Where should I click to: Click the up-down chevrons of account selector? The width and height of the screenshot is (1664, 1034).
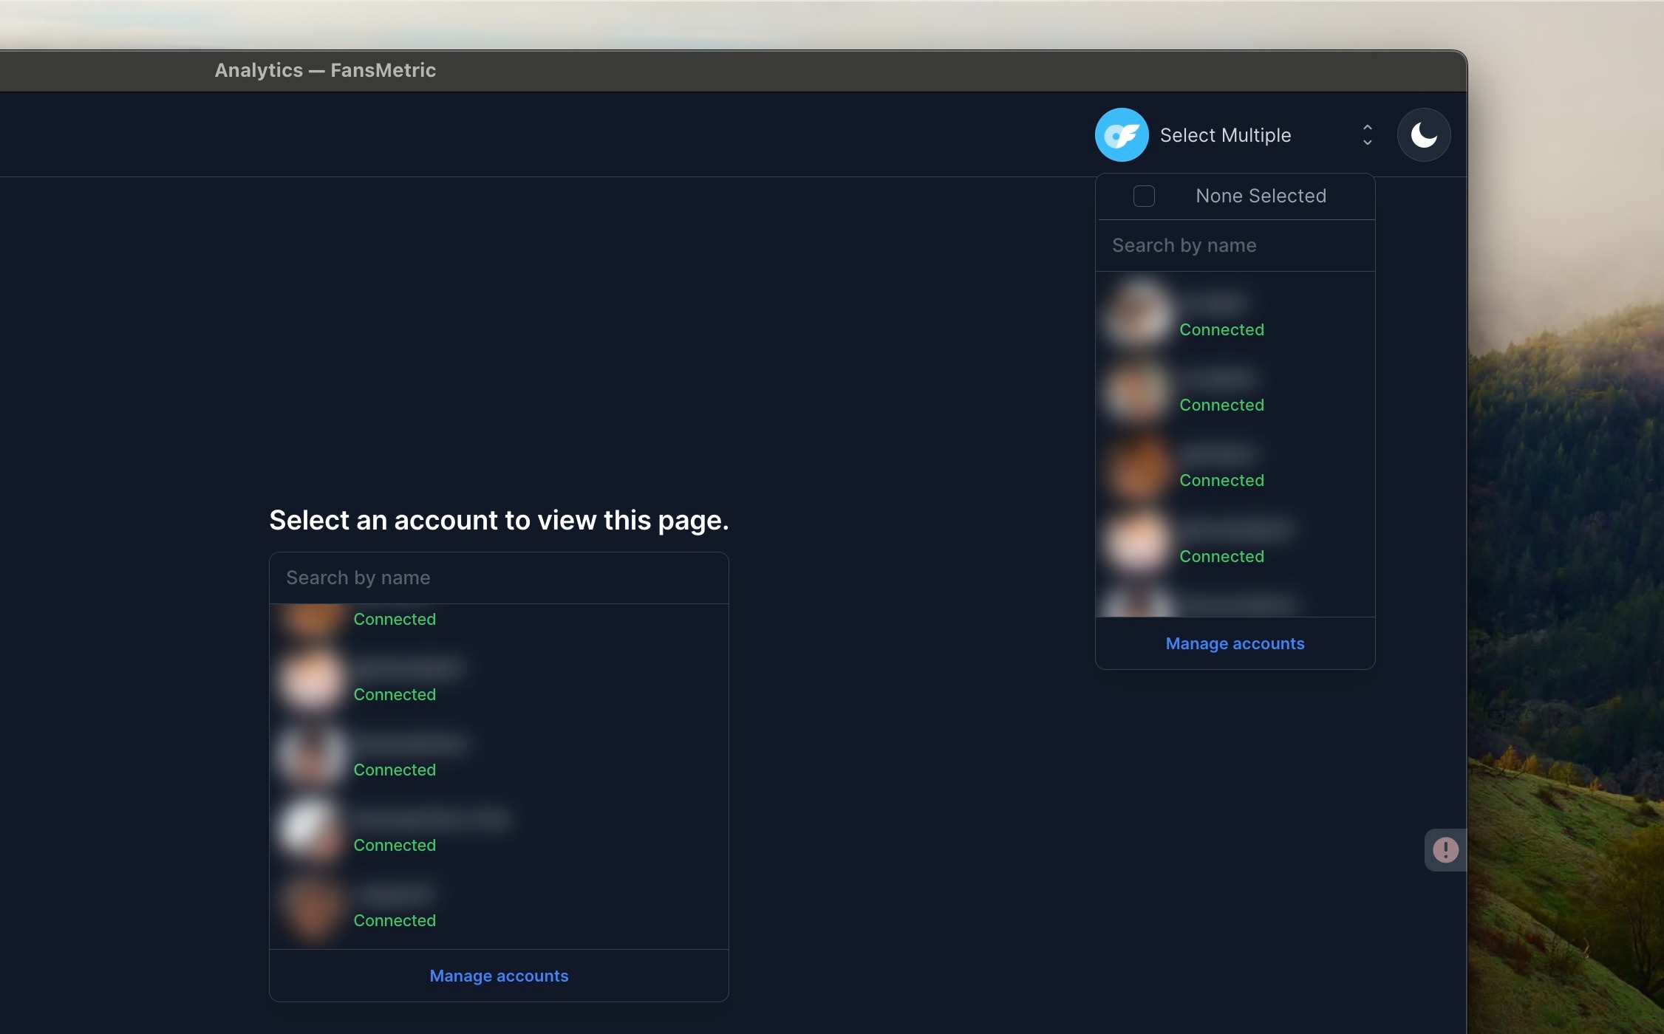coord(1367,135)
